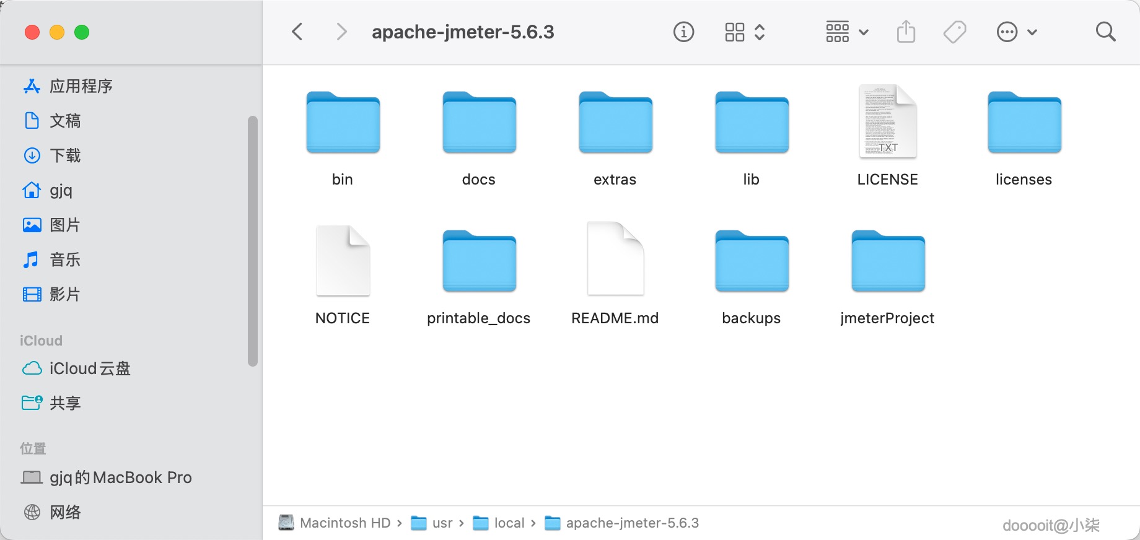The width and height of the screenshot is (1140, 540).
Task: Click the LICENSE file name label
Action: [x=888, y=180]
